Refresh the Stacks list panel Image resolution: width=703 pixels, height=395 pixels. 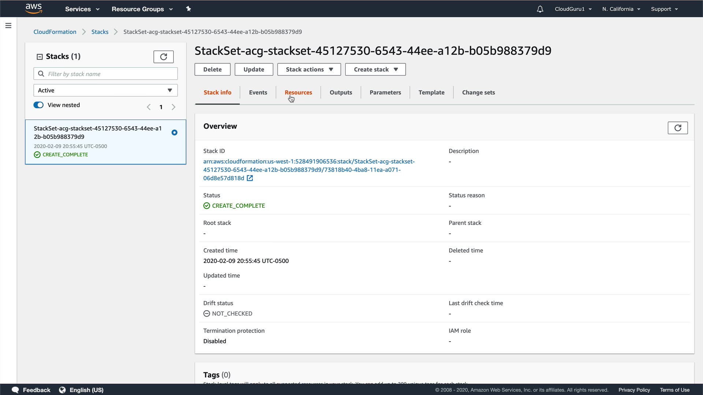[x=163, y=57]
